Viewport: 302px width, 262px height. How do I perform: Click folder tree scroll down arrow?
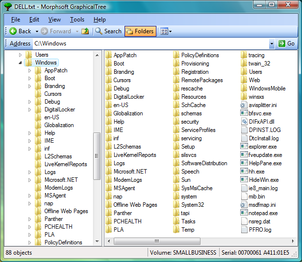(x=97, y=241)
